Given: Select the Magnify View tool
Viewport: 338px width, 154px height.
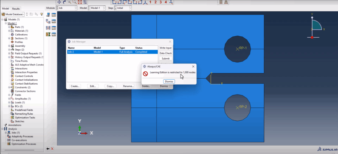Looking at the screenshot, I should 69,2.
